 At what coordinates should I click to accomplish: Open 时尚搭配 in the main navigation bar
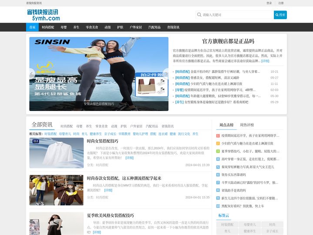[x=48, y=27]
